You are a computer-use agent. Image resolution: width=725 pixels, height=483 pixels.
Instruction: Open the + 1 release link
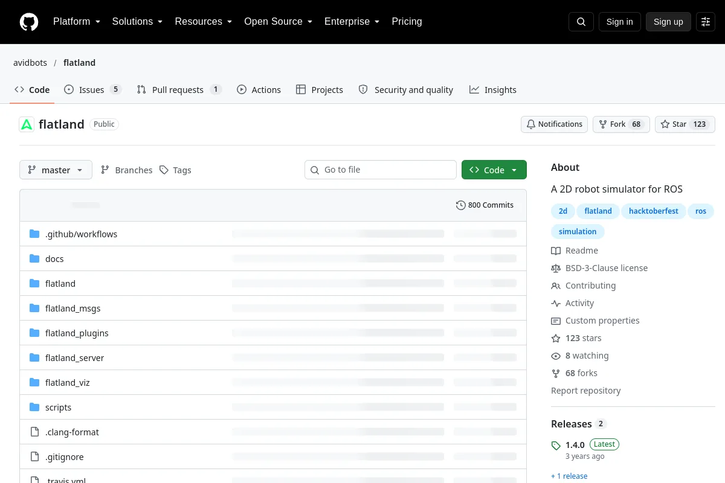point(569,476)
